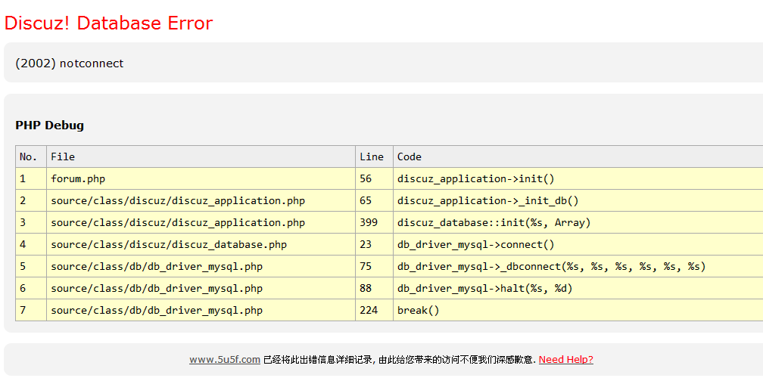This screenshot has width=763, height=381.
Task: Click the line number 224 cell
Action: [369, 311]
